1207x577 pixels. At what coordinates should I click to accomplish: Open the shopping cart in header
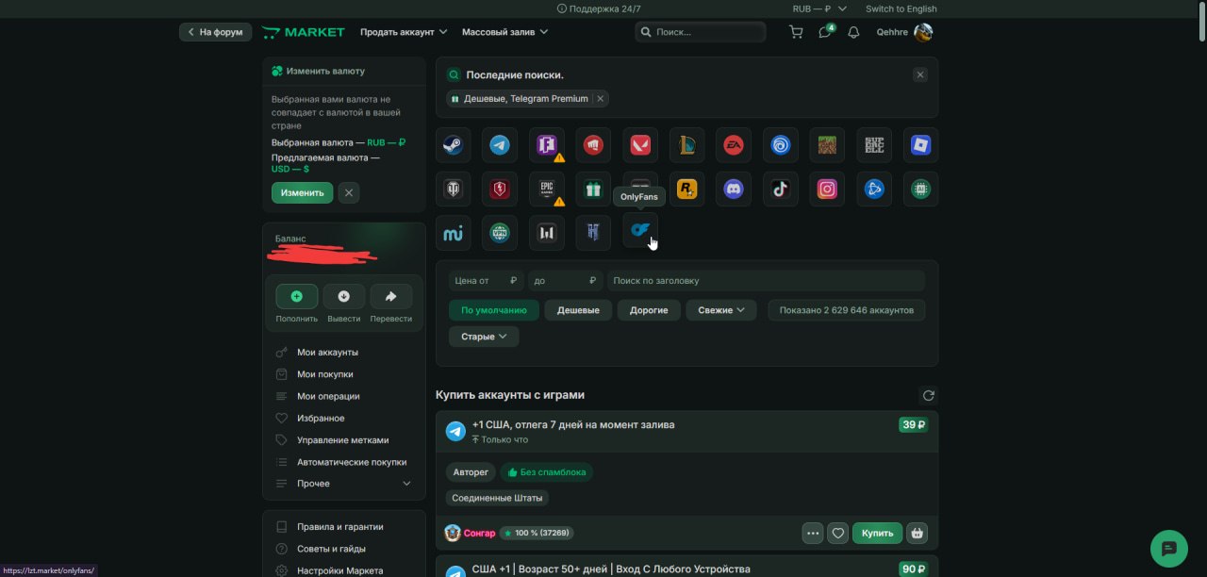[796, 32]
